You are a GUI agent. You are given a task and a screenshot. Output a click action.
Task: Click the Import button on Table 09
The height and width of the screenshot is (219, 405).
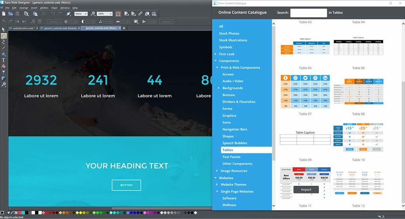(x=306, y=189)
